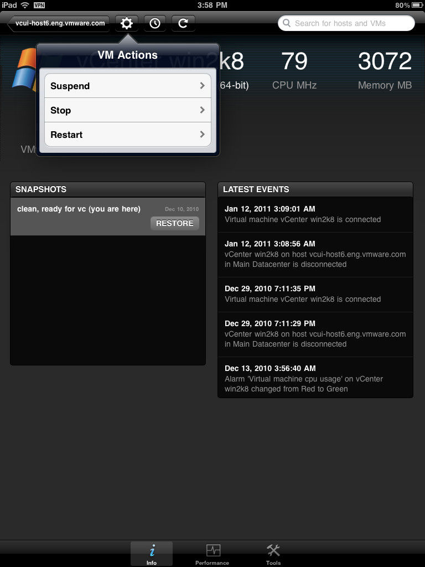Viewport: 425px width, 567px height.
Task: Choose Suspend in VM Actions
Action: (128, 86)
